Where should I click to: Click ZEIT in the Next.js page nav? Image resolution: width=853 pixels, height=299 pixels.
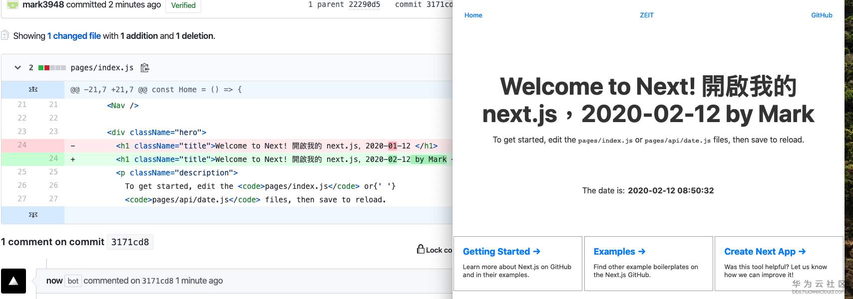coord(647,15)
